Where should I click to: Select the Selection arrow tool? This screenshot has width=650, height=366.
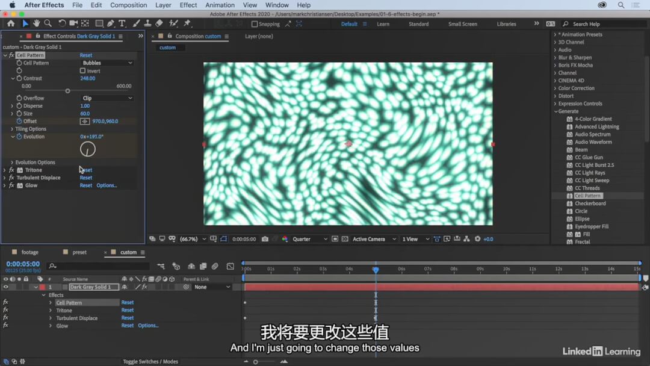tap(25, 23)
